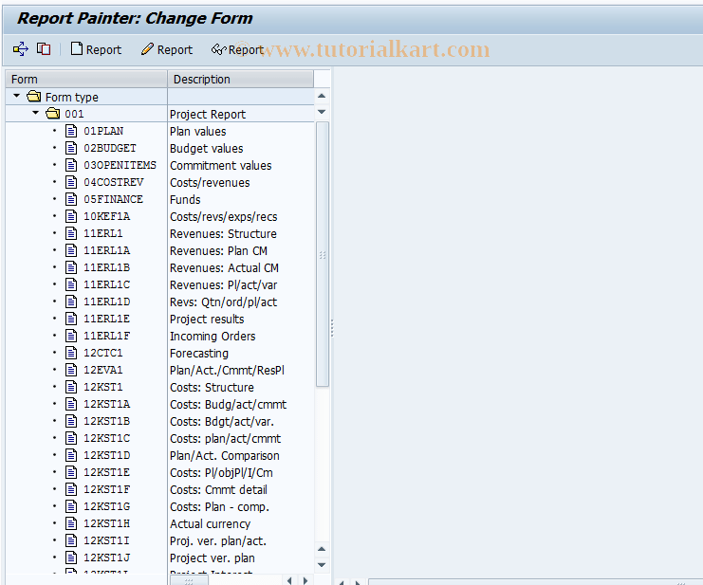Collapse the Form type folder node
The image size is (703, 585).
click(x=16, y=96)
